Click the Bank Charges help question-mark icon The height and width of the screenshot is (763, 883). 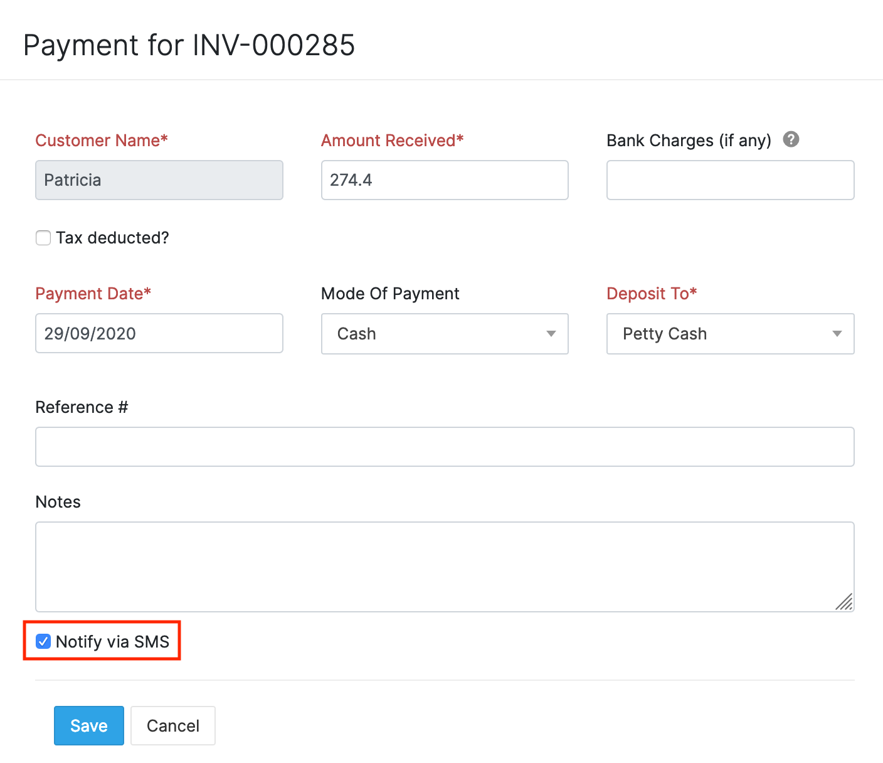coord(791,139)
